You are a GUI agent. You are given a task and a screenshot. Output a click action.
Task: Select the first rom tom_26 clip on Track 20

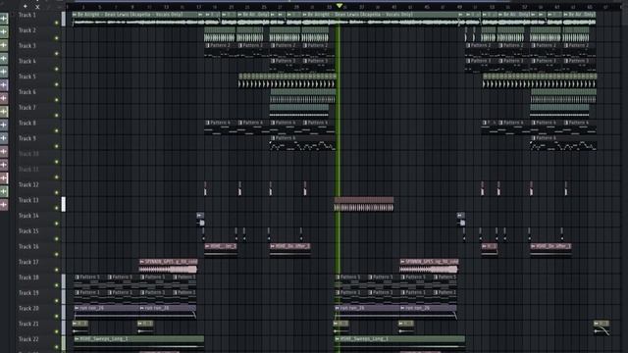point(106,312)
